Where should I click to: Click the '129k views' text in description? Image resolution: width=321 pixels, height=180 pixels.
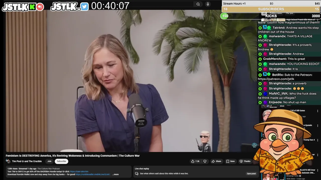coord(13,169)
